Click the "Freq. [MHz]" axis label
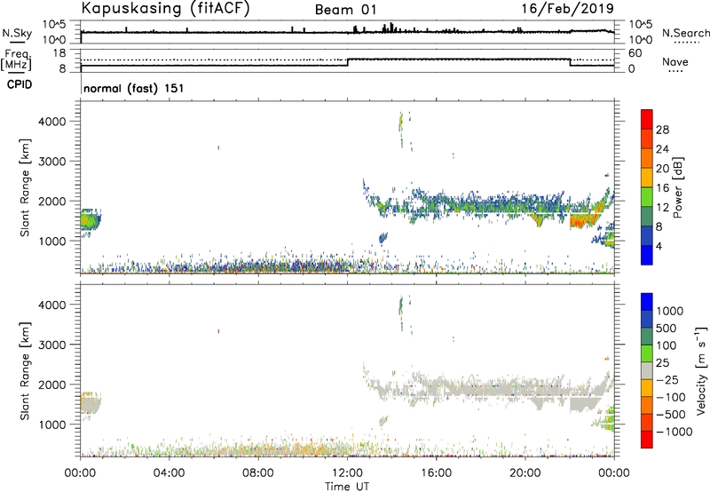Image resolution: width=710 pixels, height=492 pixels. click(17, 60)
